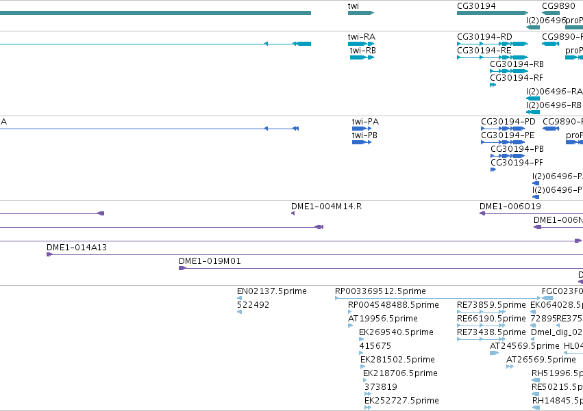Click the CG30194-PE protein label
Screen dimensions: 583x411
coord(508,135)
